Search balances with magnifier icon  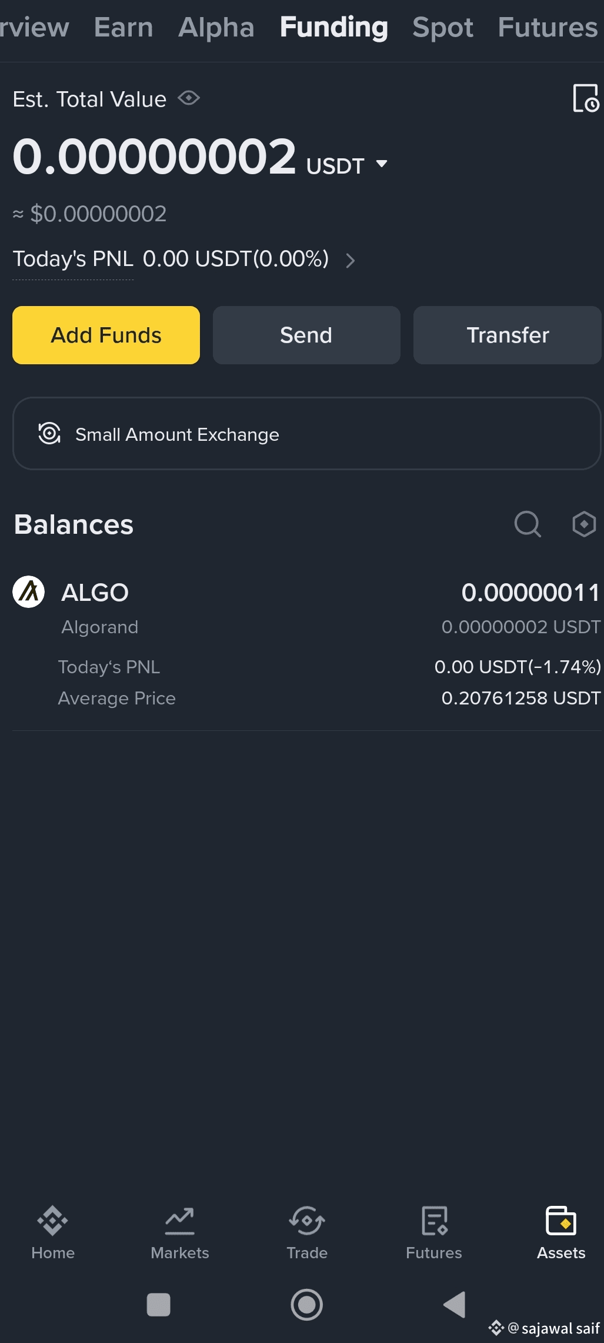tap(528, 524)
